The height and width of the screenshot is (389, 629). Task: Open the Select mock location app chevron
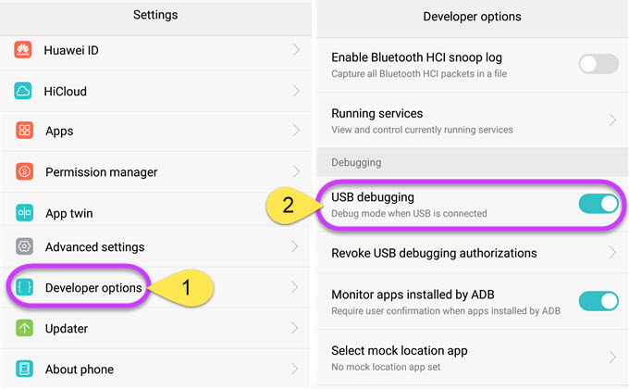[612, 357]
